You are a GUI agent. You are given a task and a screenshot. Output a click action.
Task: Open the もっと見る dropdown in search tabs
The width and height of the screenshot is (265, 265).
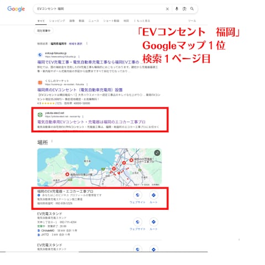(x=142, y=21)
